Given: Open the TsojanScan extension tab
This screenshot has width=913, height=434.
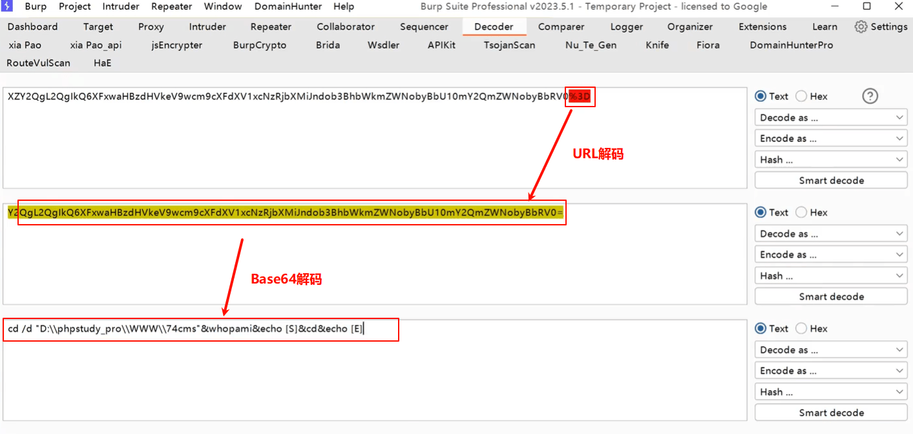Looking at the screenshot, I should coord(509,45).
